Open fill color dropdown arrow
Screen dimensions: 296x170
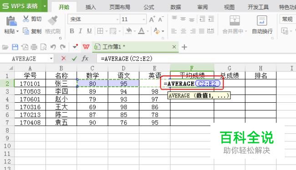[x=135, y=31]
